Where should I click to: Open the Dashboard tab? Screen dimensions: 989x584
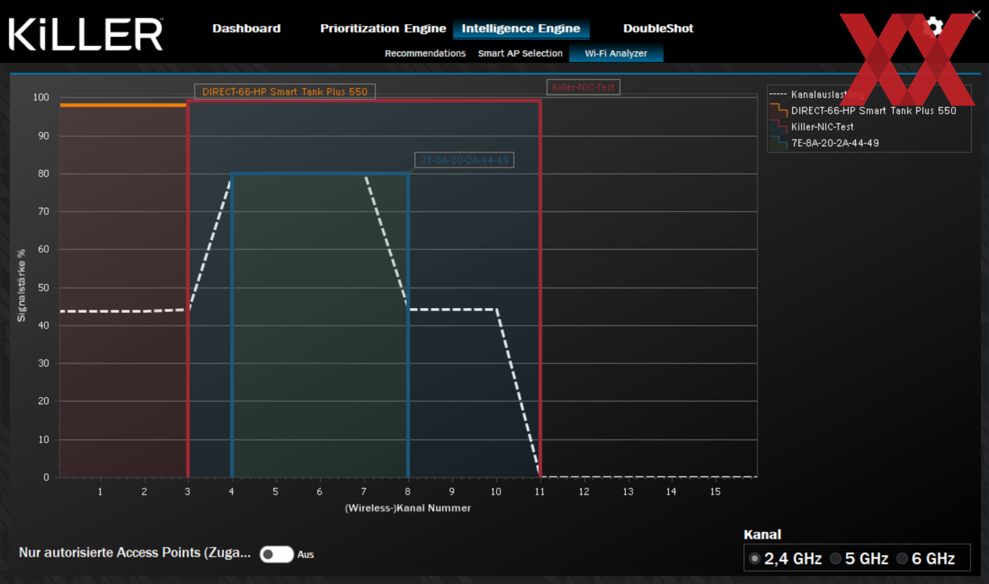(246, 28)
